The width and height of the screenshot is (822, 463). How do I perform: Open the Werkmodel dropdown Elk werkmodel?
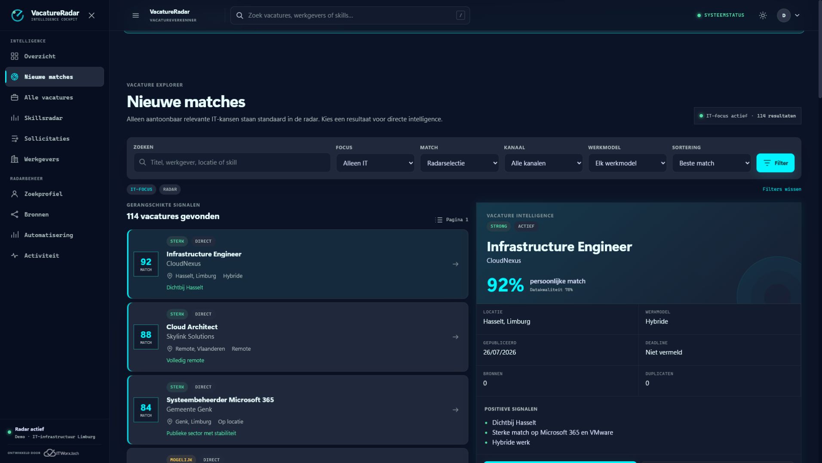point(627,163)
